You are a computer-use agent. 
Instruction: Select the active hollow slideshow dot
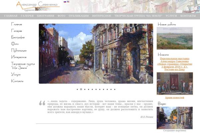(81, 89)
